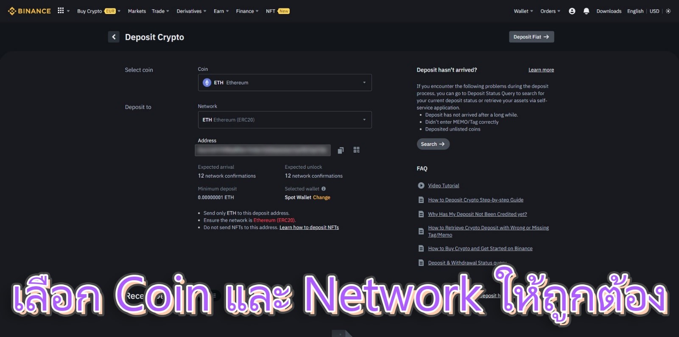Click the Search button under Deposit hasn't arrived
This screenshot has width=679, height=337.
[433, 144]
